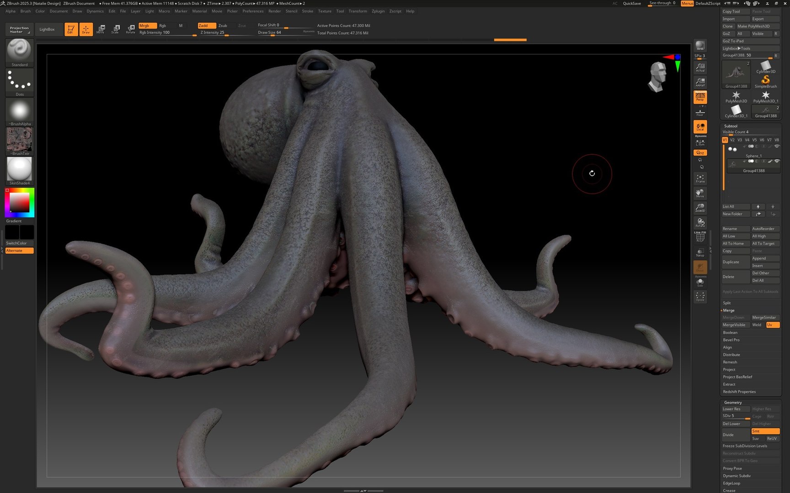790x493 pixels.
Task: Open the SkinShade4 material picker
Action: (19, 171)
